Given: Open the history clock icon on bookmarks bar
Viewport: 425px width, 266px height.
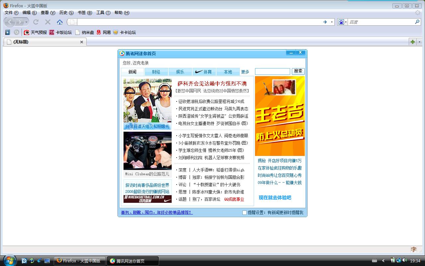Looking at the screenshot, I should coord(17,32).
